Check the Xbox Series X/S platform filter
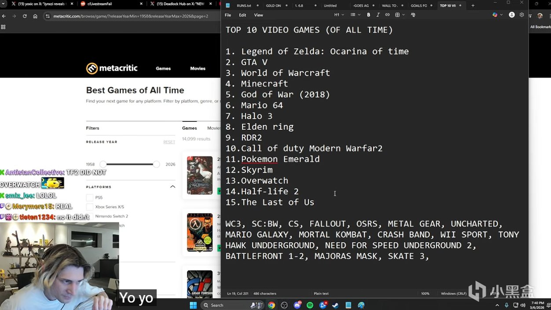This screenshot has height=310, width=551. point(90,207)
